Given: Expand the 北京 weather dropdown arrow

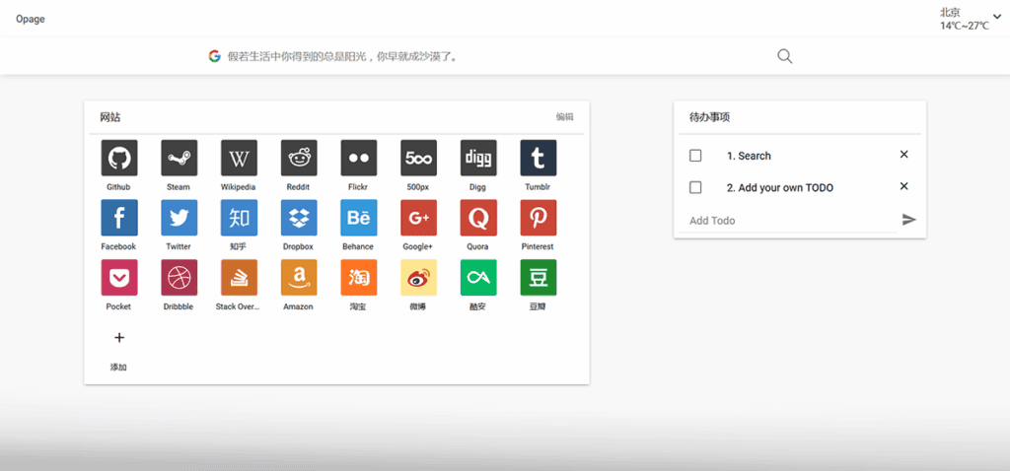Looking at the screenshot, I should (997, 17).
